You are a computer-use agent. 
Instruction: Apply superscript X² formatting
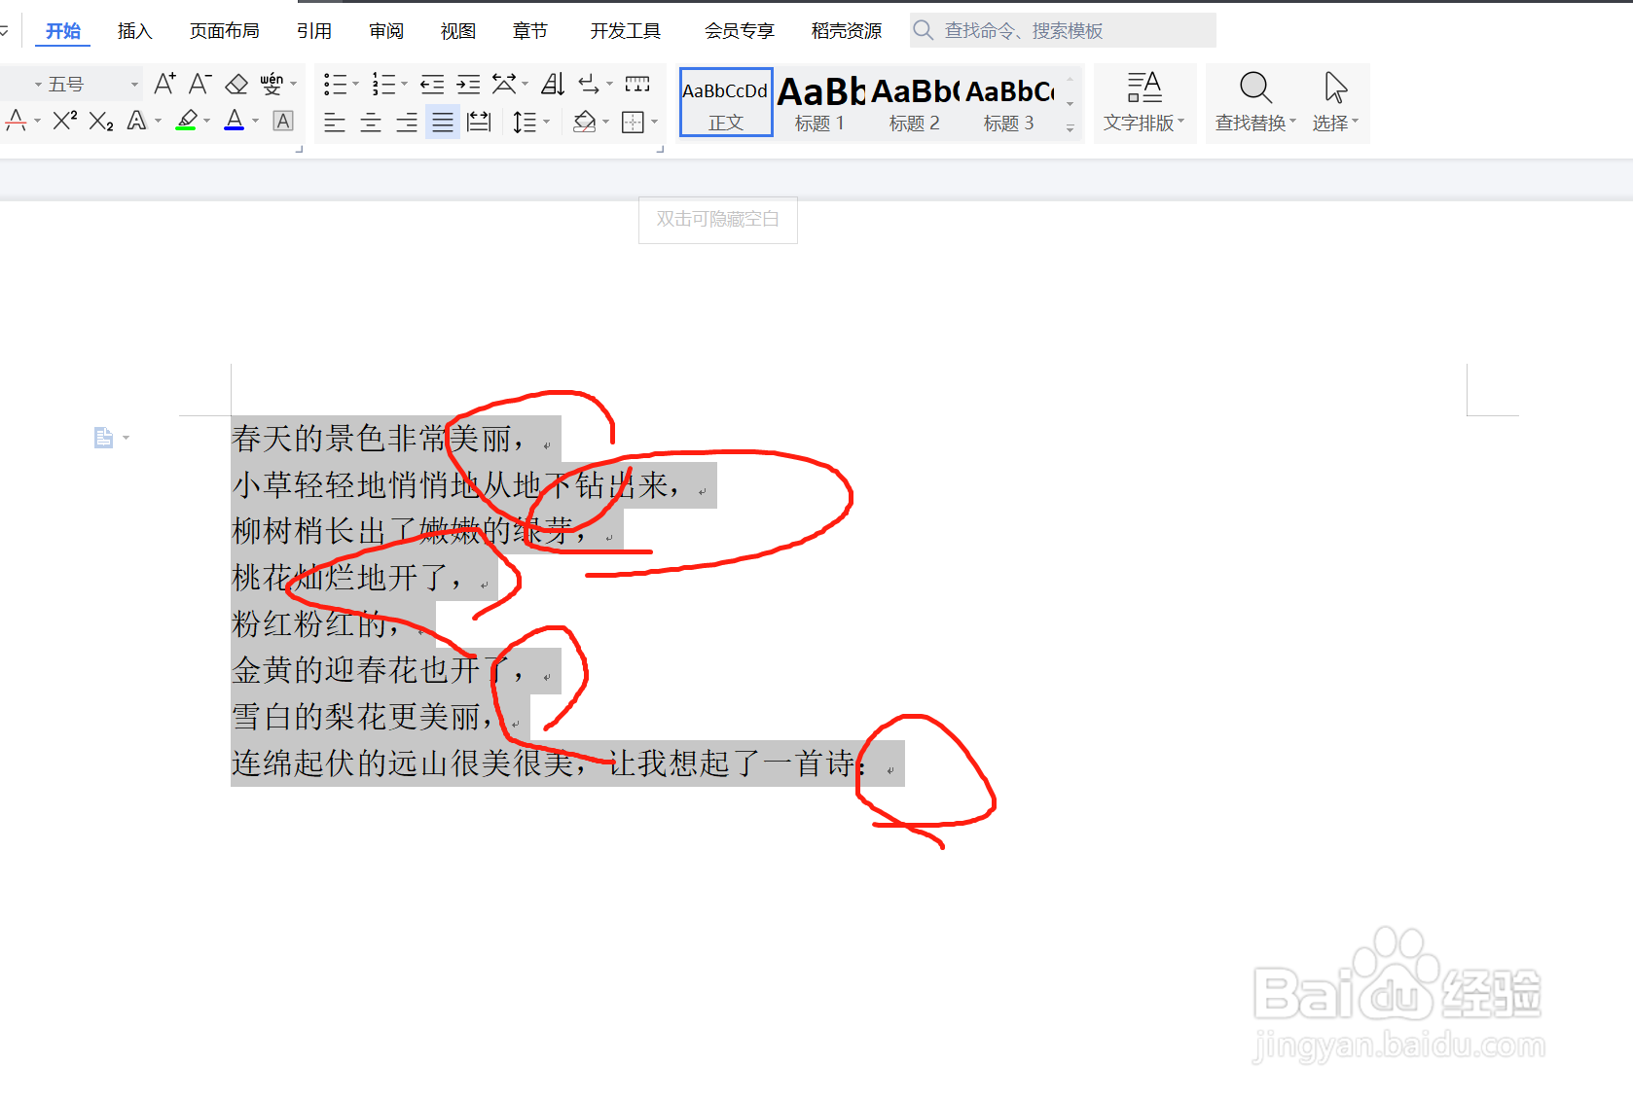[65, 121]
